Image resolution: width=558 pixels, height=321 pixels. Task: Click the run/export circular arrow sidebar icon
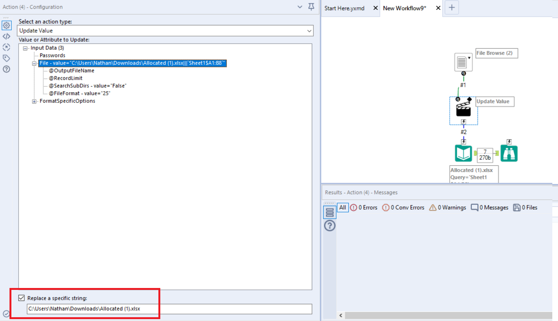click(x=6, y=47)
